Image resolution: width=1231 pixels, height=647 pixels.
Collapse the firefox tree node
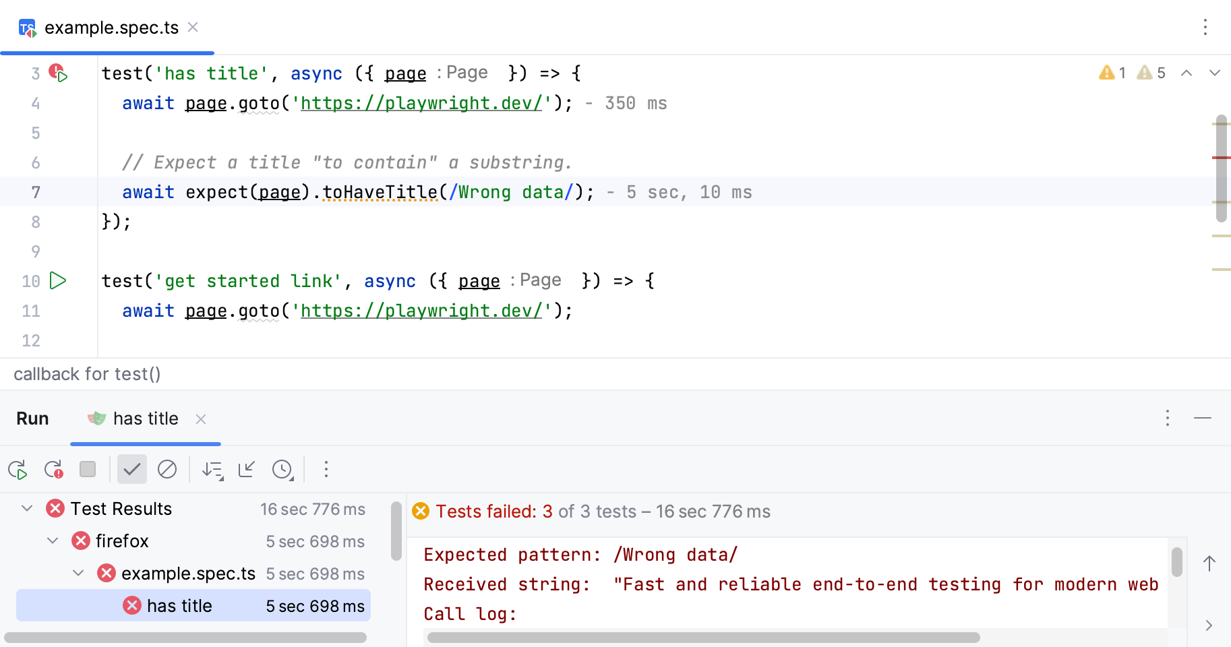(53, 541)
